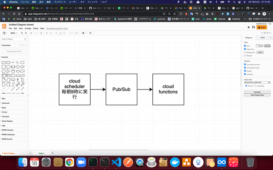
Task: Click the zoom out magnifier icon
Action: tap(26, 33)
